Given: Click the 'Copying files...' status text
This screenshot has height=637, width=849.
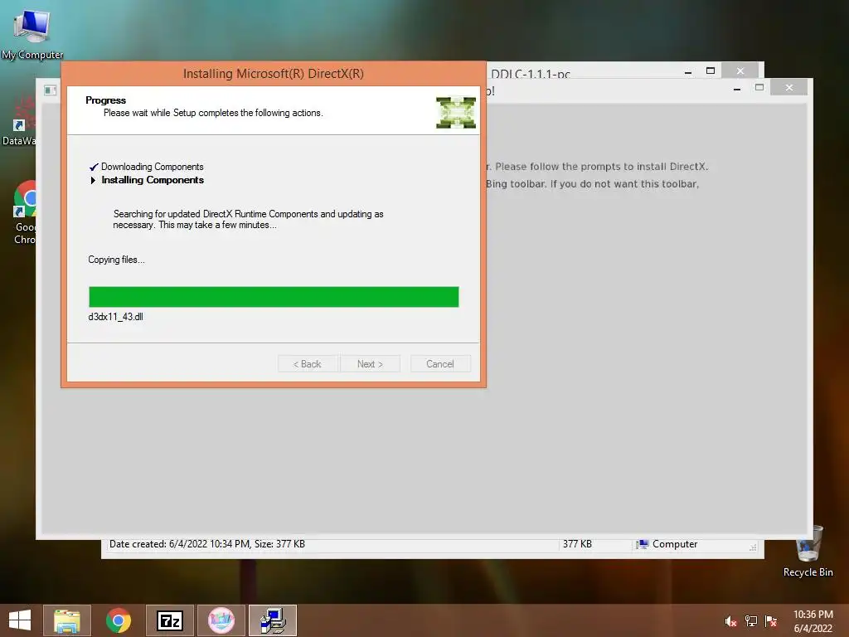Looking at the screenshot, I should tap(116, 260).
